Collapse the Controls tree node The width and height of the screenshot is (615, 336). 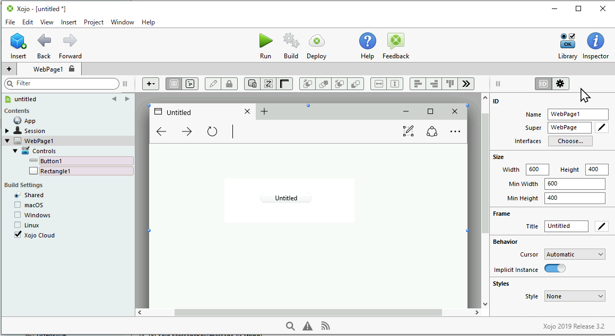pyautogui.click(x=15, y=151)
